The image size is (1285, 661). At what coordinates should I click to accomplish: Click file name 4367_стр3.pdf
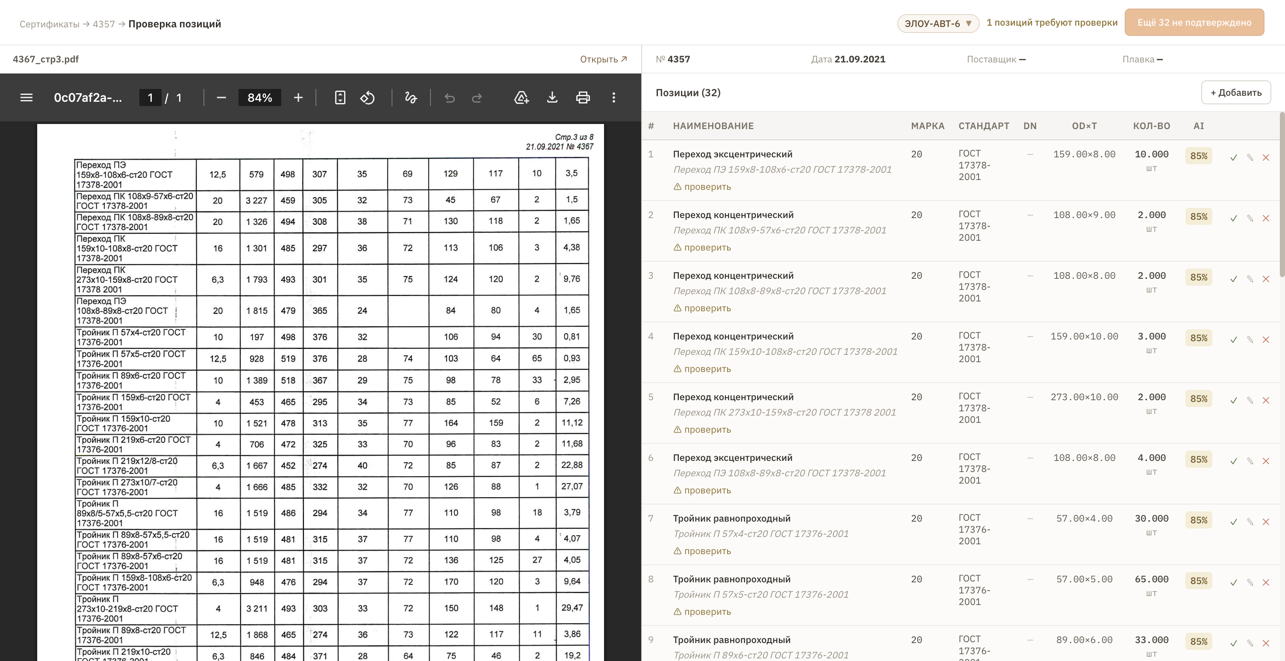tap(46, 59)
